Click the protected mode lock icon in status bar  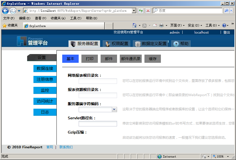204,156
